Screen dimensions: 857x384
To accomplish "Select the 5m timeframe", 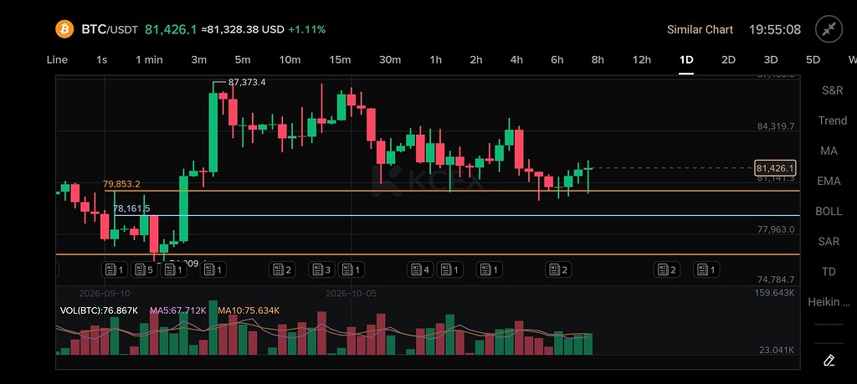I will 243,60.
